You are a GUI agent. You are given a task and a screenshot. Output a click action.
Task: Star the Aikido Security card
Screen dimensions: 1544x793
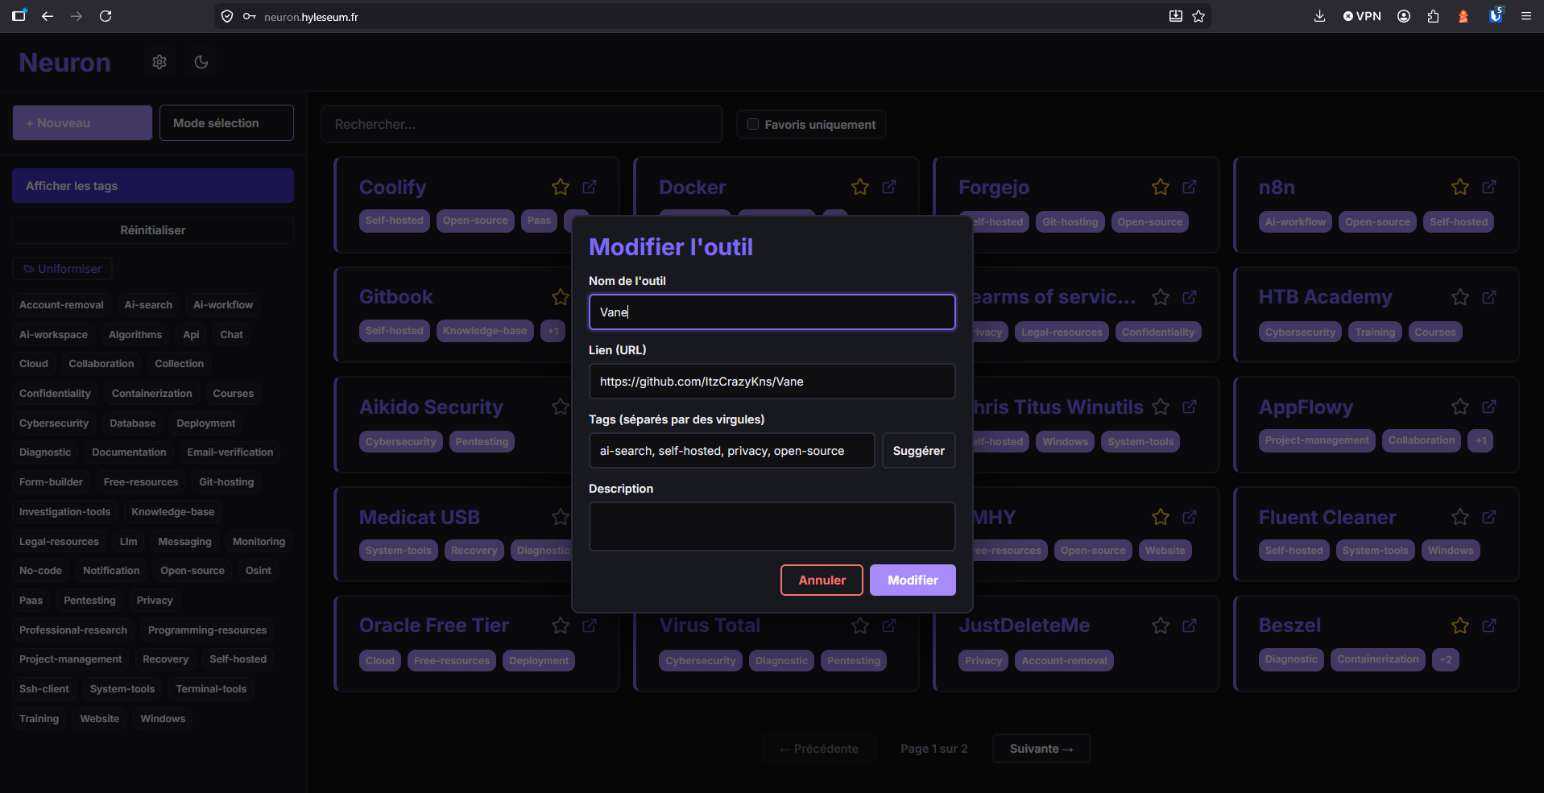tap(561, 407)
